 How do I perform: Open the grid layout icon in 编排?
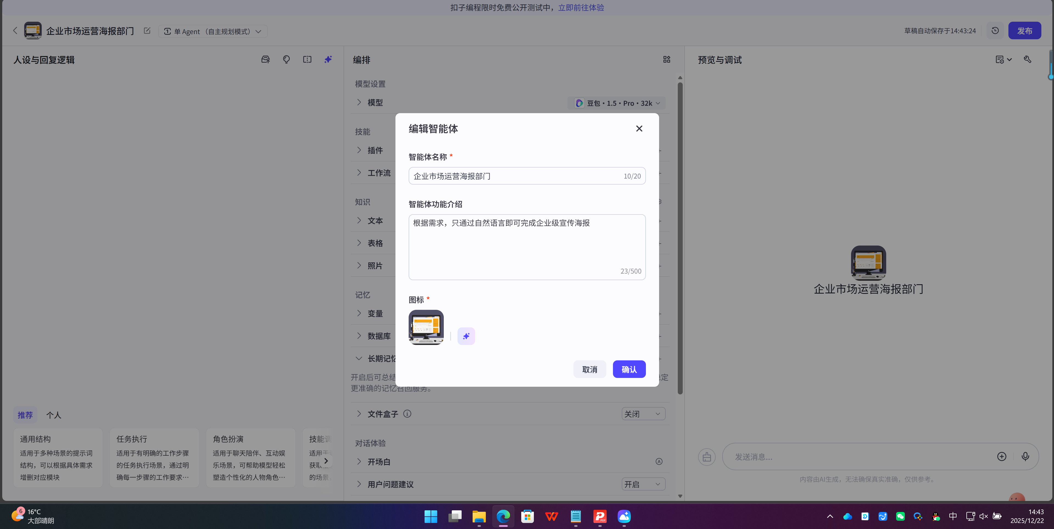[x=667, y=59]
